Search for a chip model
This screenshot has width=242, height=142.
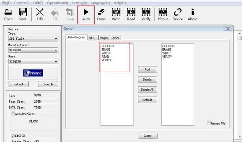(48, 84)
